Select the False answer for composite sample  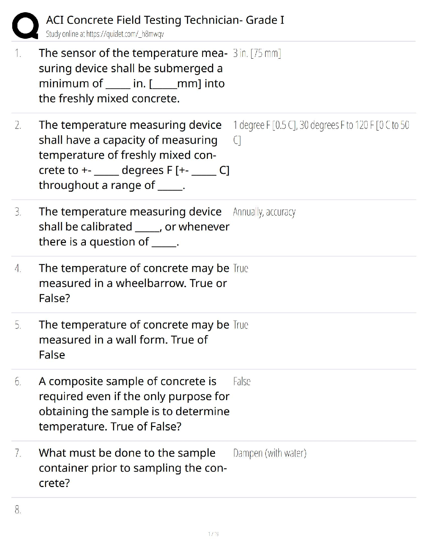242,382
